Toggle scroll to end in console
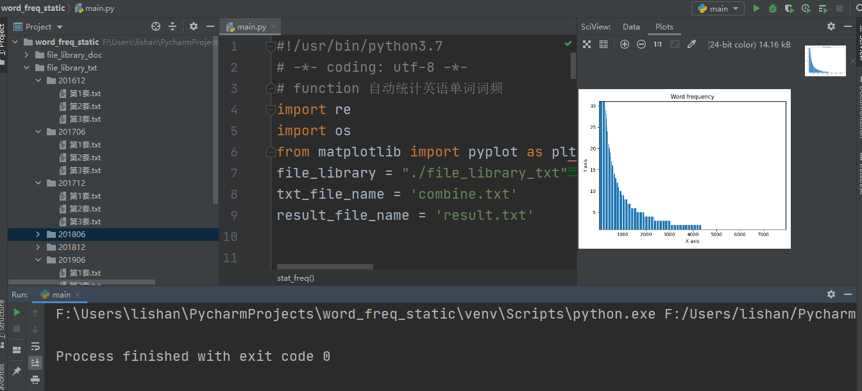 tap(35, 362)
